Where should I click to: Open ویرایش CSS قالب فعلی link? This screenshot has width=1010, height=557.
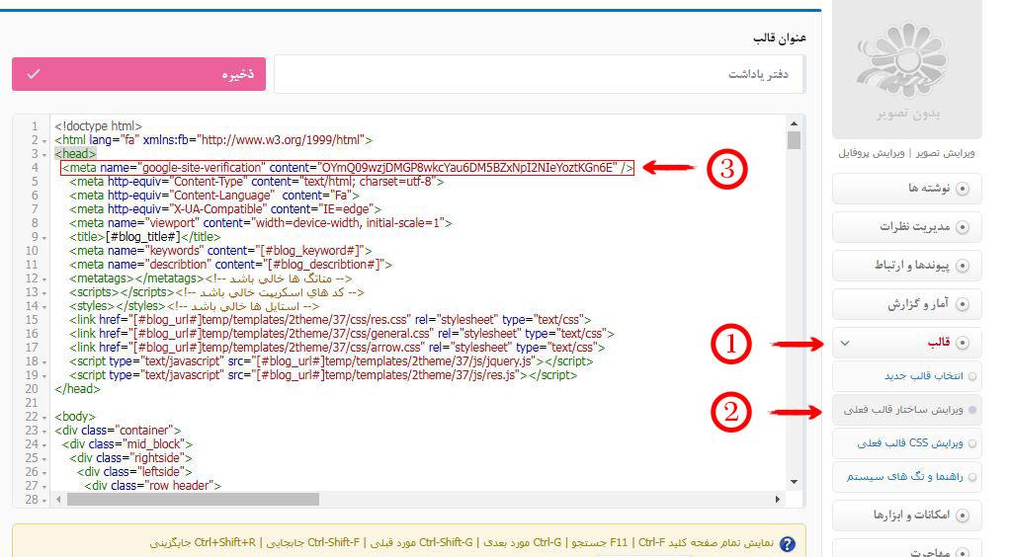[910, 443]
